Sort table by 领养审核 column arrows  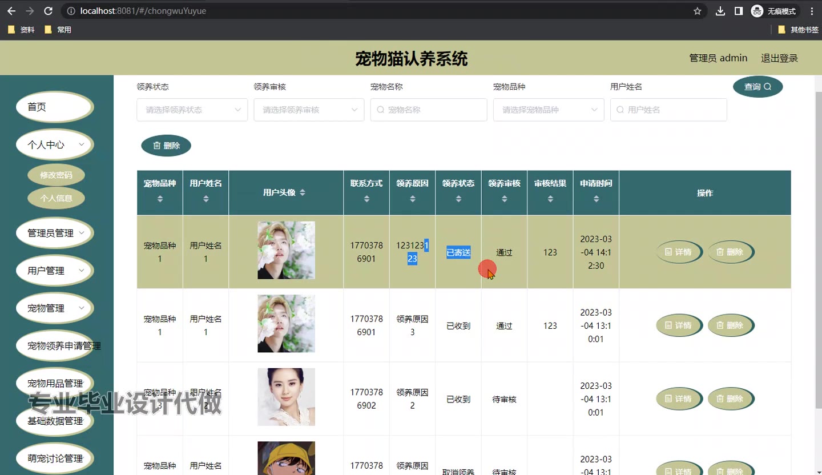(x=505, y=199)
